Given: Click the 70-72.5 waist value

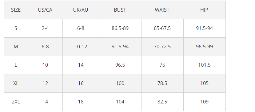Looking at the screenshot, I should point(162,47).
